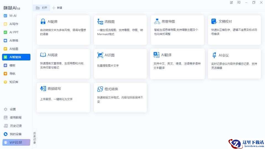Viewport: 265px width, 149px height.
Task: Open the AI翻译 title text
Action: tap(166, 55)
